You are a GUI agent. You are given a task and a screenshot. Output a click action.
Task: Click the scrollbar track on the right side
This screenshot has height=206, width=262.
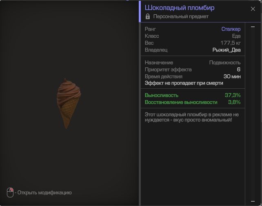pyautogui.click(x=253, y=114)
